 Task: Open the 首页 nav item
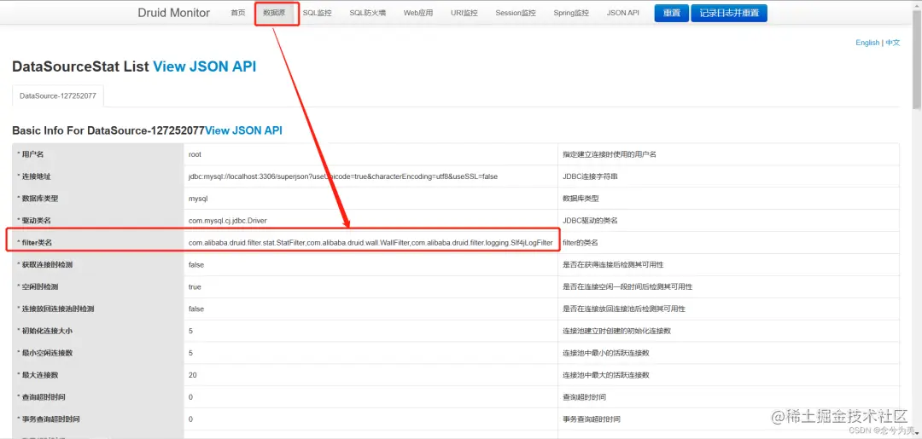point(237,13)
